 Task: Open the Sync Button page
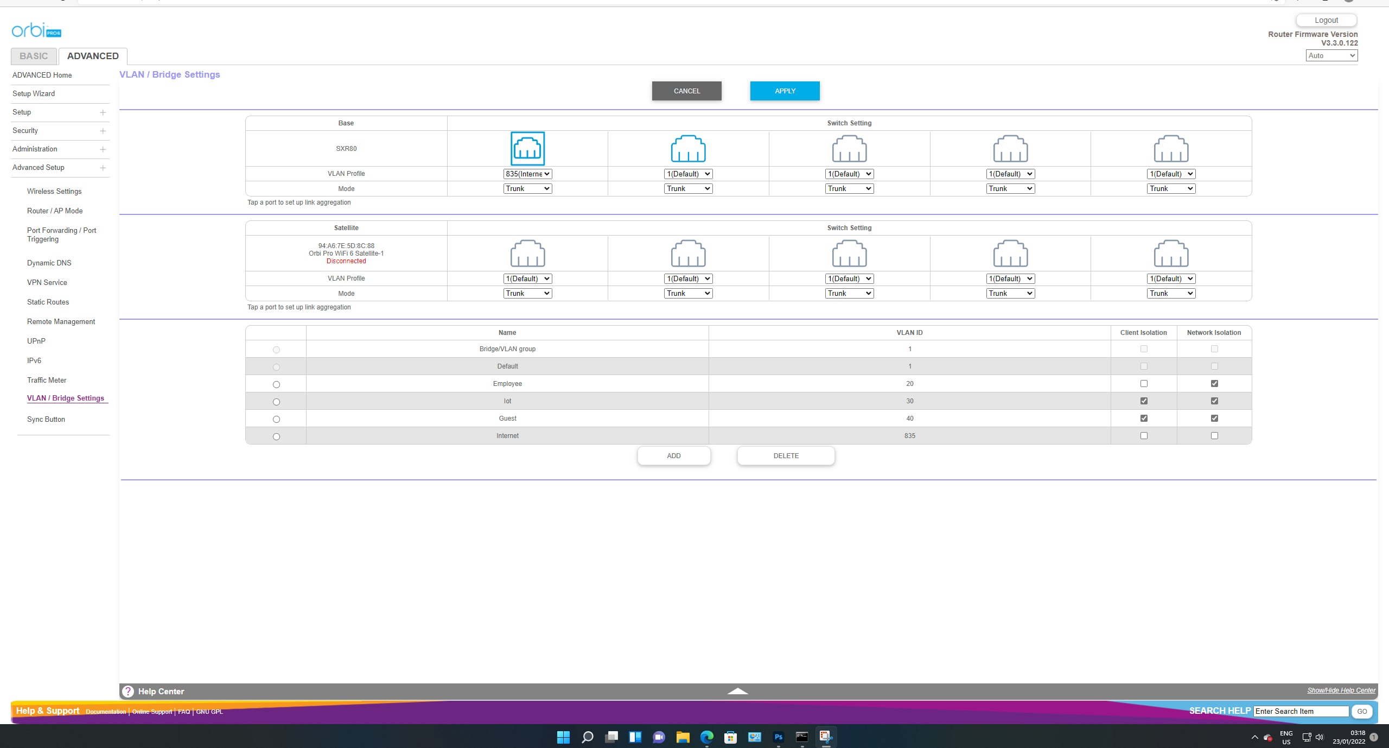click(46, 419)
